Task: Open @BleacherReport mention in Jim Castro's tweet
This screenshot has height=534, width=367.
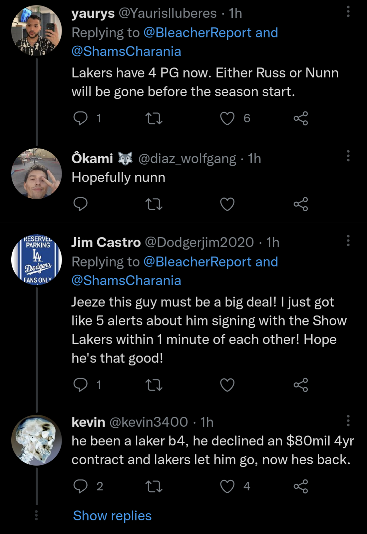Action: 198,262
